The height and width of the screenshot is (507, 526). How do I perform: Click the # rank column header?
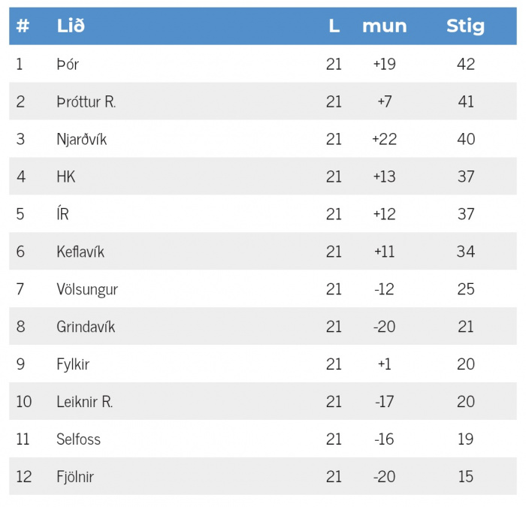(23, 26)
